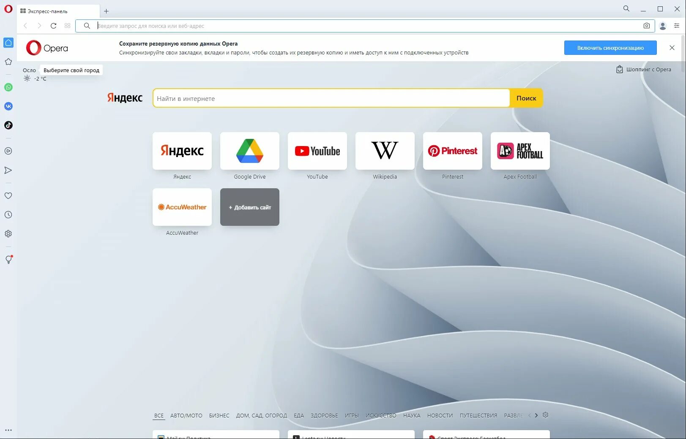This screenshot has height=439, width=686.
Task: Open Шоппинг с Opera link
Action: [644, 70]
